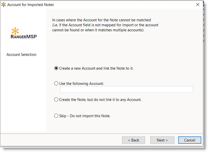Pick the currently selected radio option again
This screenshot has height=152, width=208.
click(56, 68)
